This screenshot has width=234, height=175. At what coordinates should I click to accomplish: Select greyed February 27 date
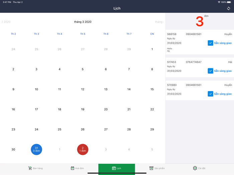pyautogui.click(x=83, y=49)
